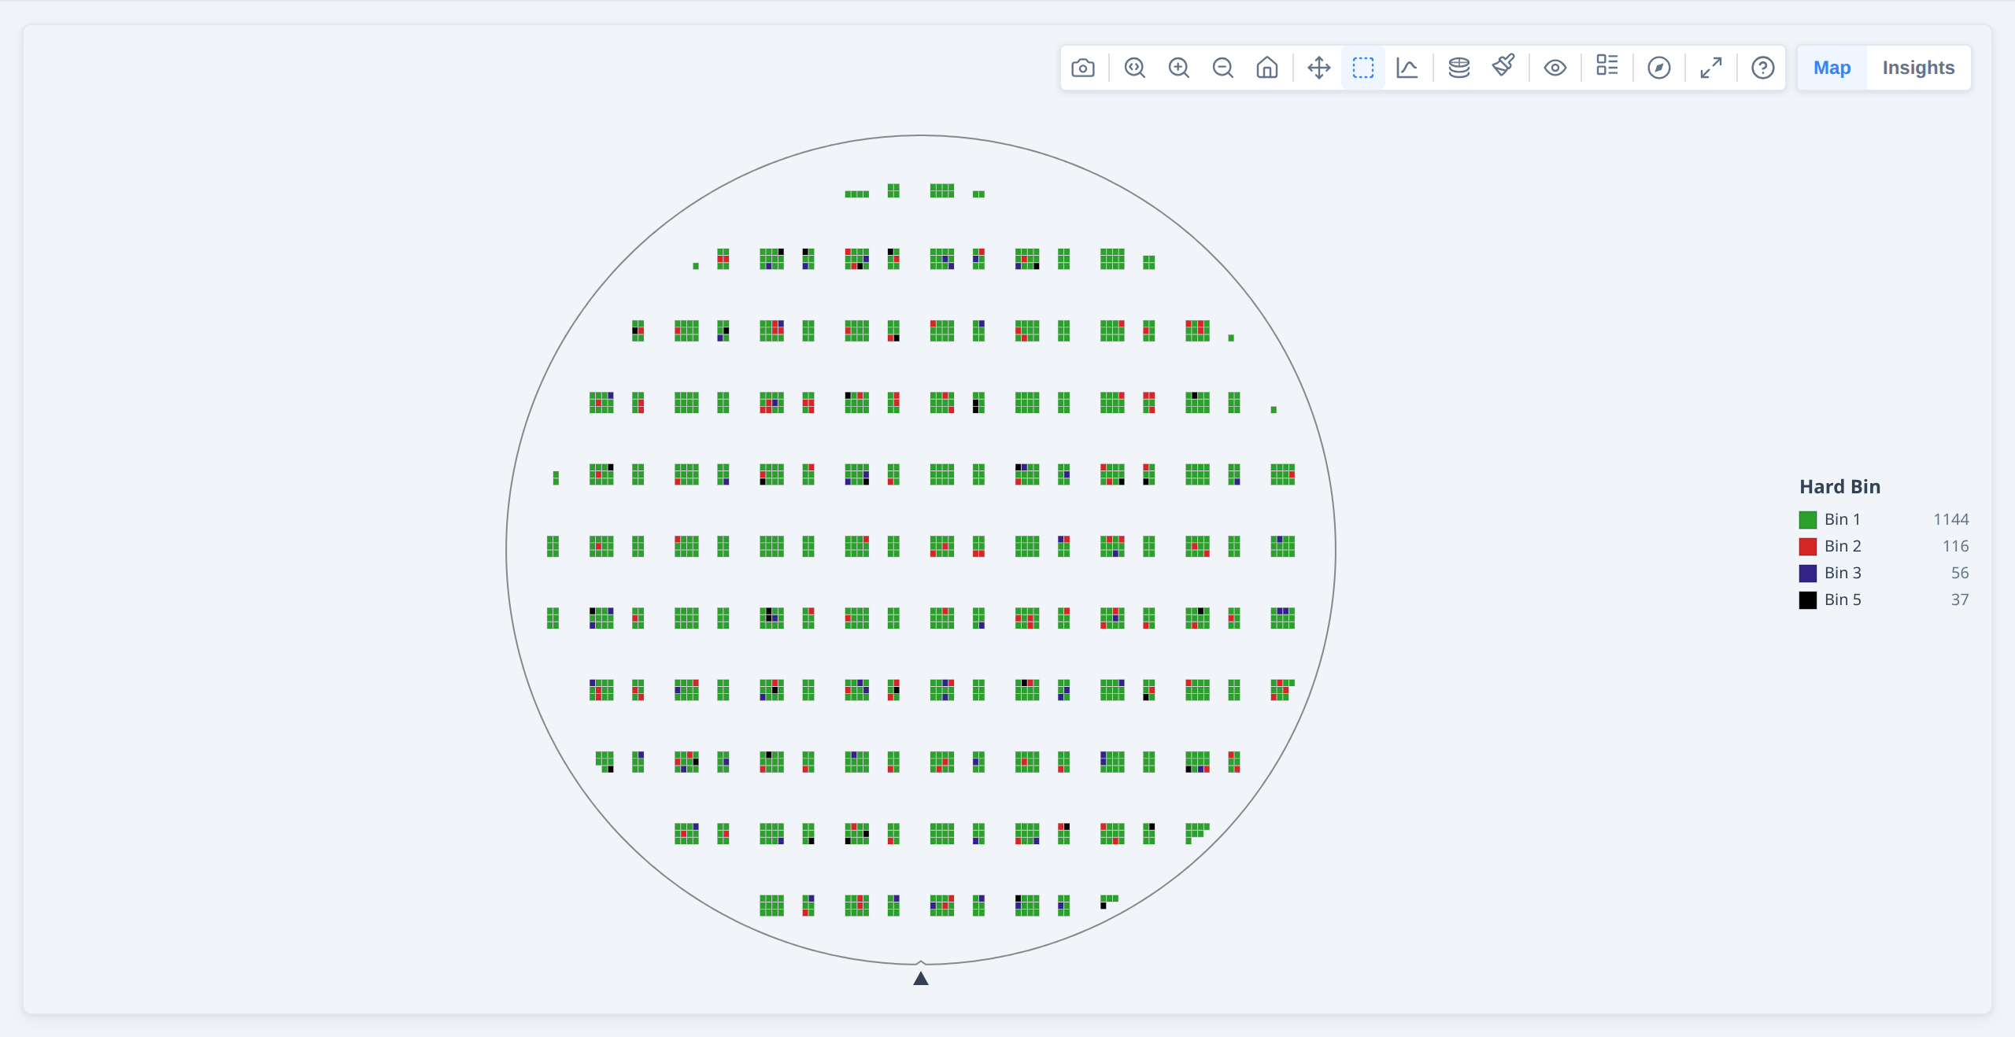Click the red Bin 2 swatch

click(x=1807, y=546)
